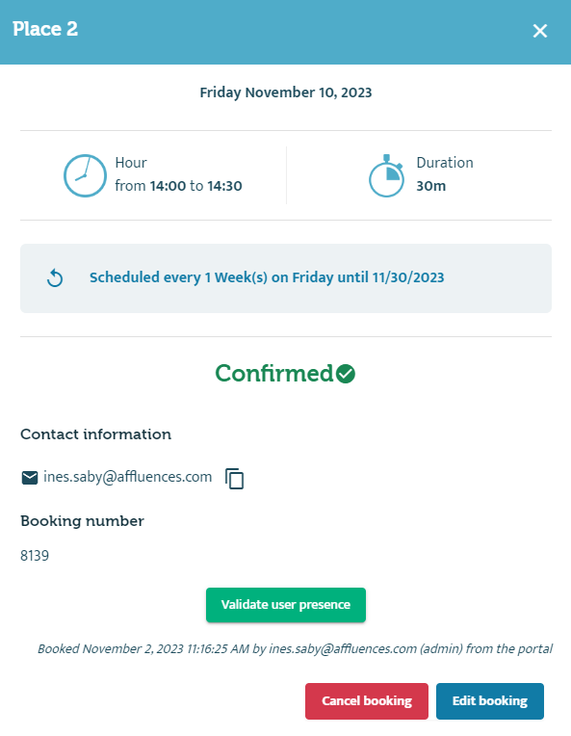Click the Place 2 title
Viewport: 571px width, 736px height.
point(45,29)
